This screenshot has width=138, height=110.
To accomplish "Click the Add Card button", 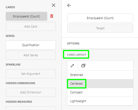I will (x=31, y=26).
